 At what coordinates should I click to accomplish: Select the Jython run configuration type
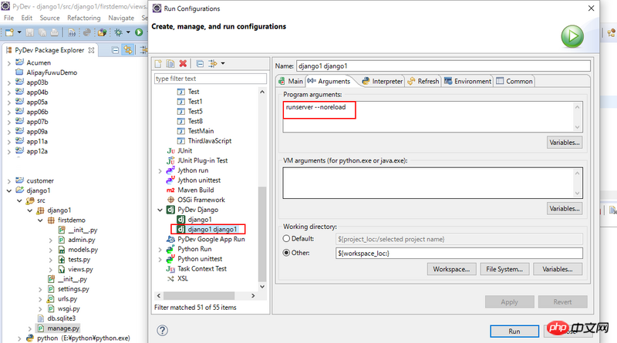click(x=193, y=170)
